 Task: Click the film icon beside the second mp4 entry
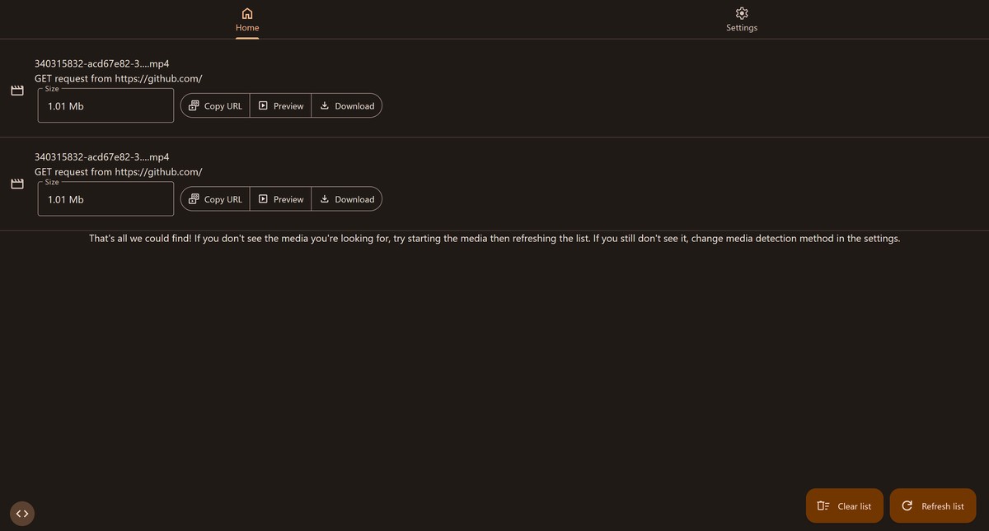point(17,183)
